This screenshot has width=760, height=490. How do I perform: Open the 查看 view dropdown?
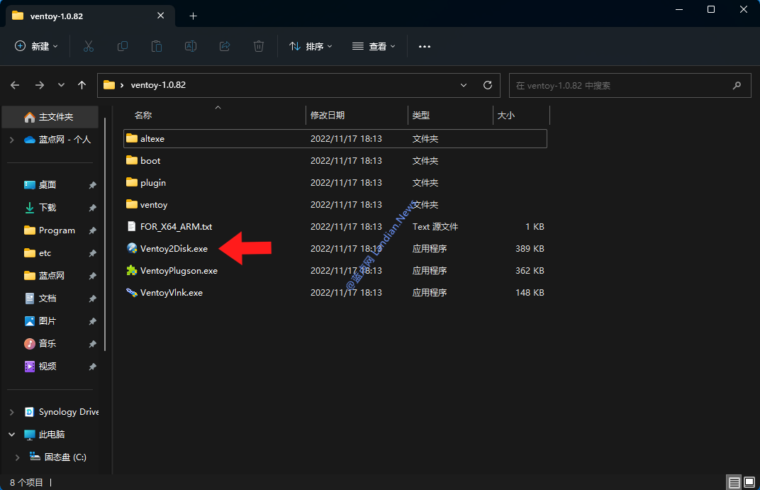click(x=374, y=46)
